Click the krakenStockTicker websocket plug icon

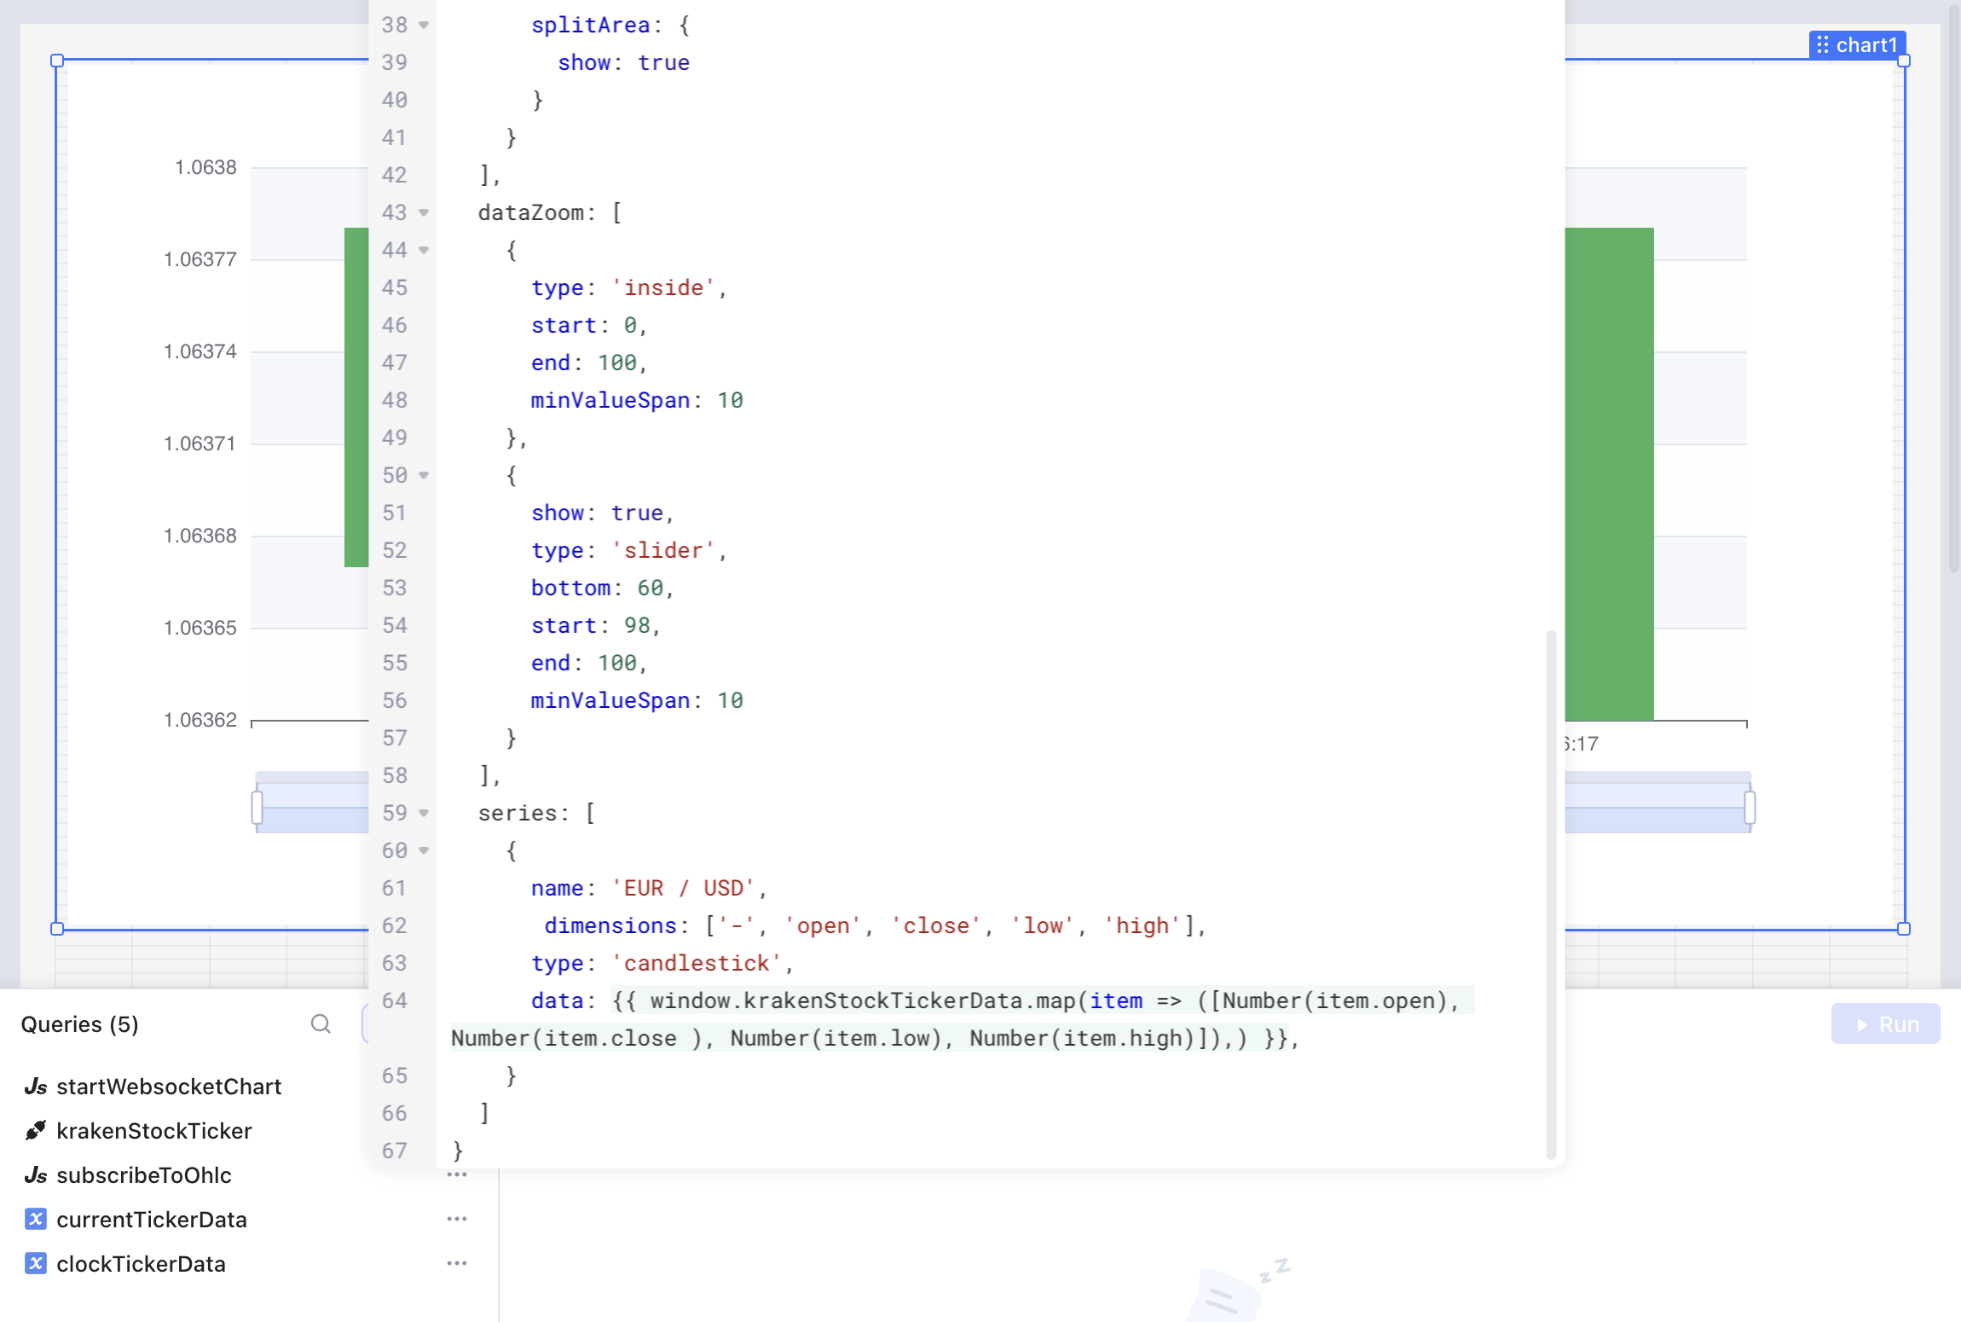(35, 1131)
